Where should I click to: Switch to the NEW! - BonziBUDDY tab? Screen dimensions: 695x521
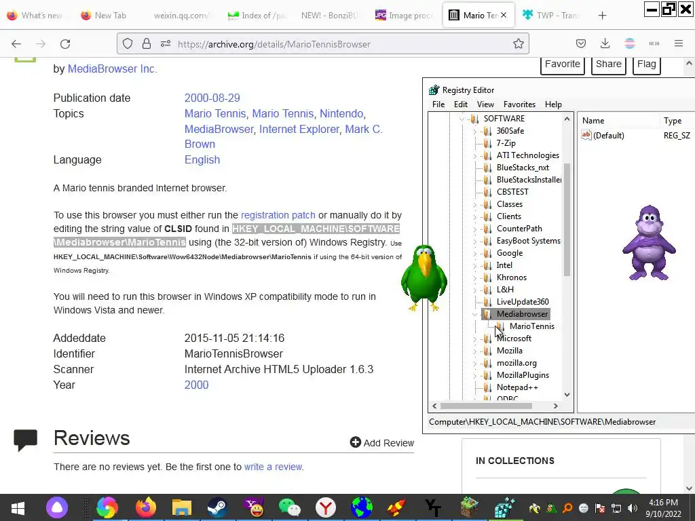tap(329, 16)
